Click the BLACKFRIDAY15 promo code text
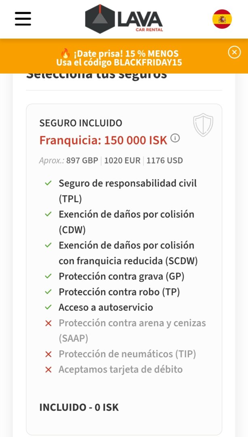 [x=147, y=62]
